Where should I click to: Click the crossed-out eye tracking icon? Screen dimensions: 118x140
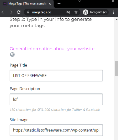click(68, 12)
